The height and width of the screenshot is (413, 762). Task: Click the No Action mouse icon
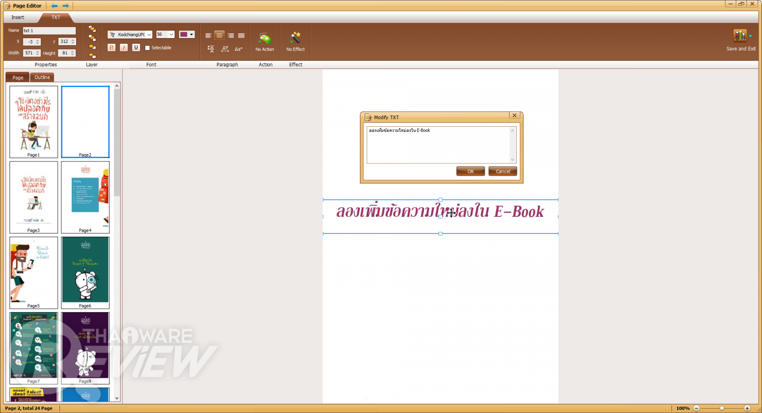(265, 38)
